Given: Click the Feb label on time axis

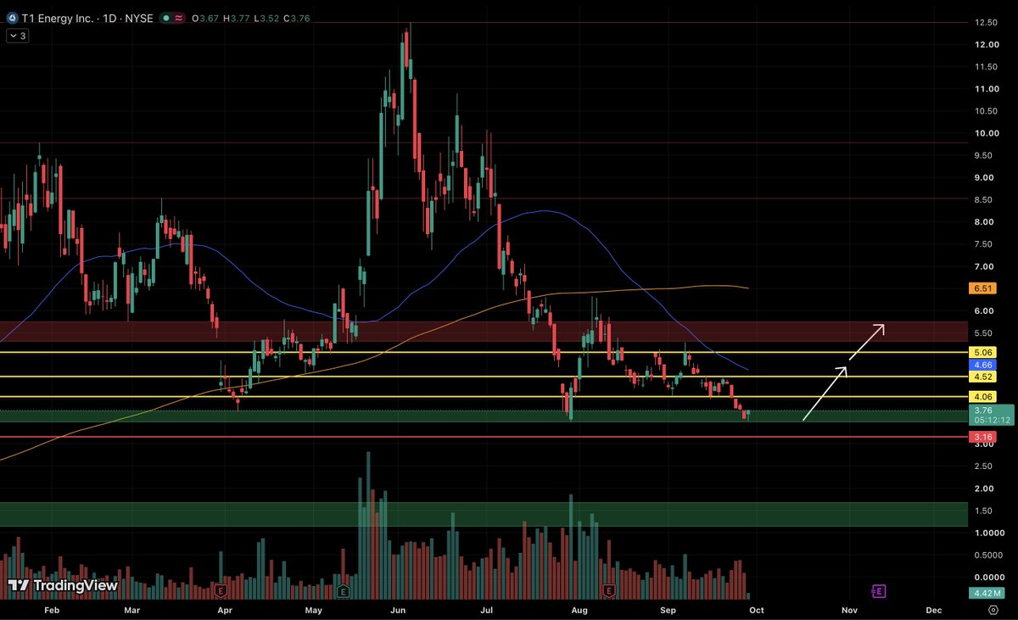Looking at the screenshot, I should tap(52, 610).
